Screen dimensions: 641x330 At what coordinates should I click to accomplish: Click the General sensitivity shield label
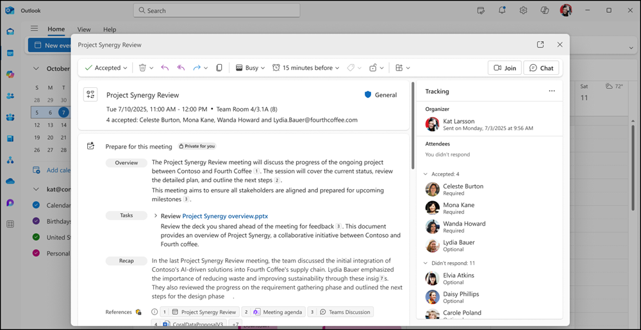[381, 95]
